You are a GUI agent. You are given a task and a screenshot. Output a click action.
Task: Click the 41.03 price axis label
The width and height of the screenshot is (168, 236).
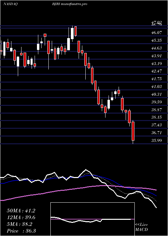click(x=157, y=87)
